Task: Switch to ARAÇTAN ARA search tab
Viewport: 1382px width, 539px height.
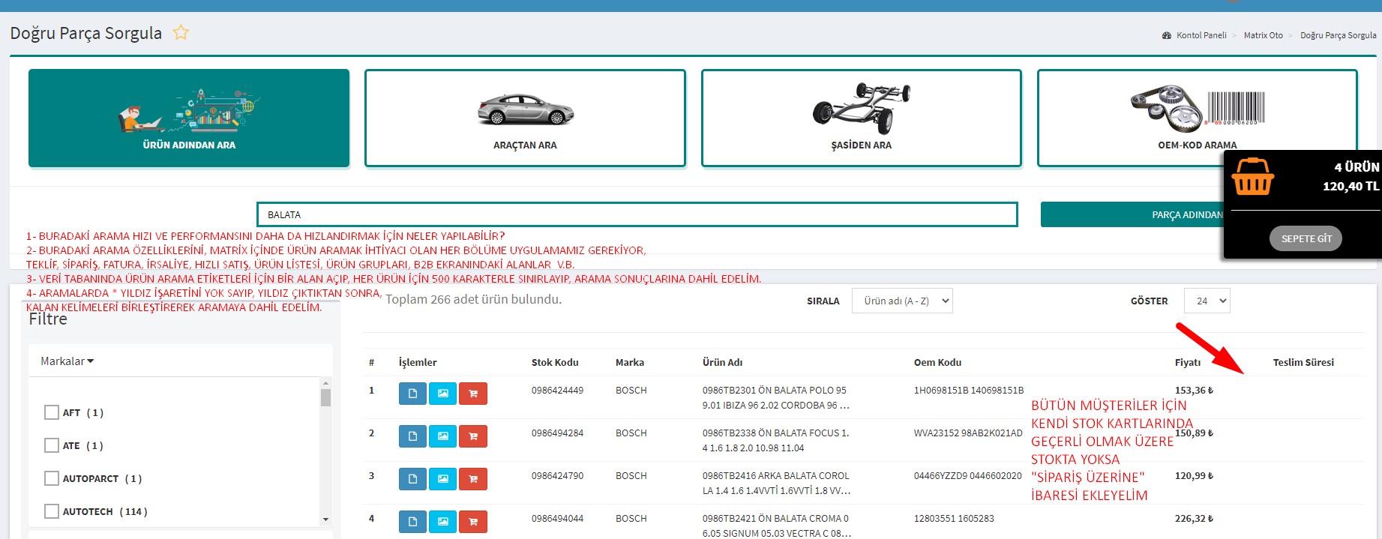Action: (x=525, y=118)
